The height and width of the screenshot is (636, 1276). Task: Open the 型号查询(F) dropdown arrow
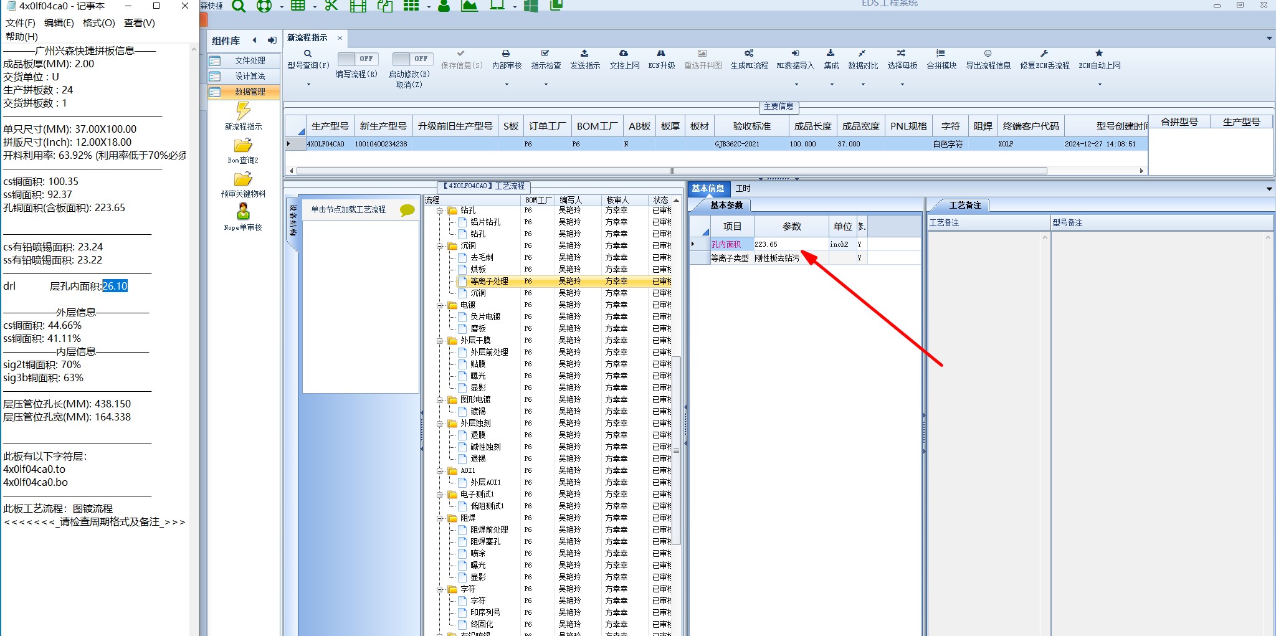click(x=308, y=85)
